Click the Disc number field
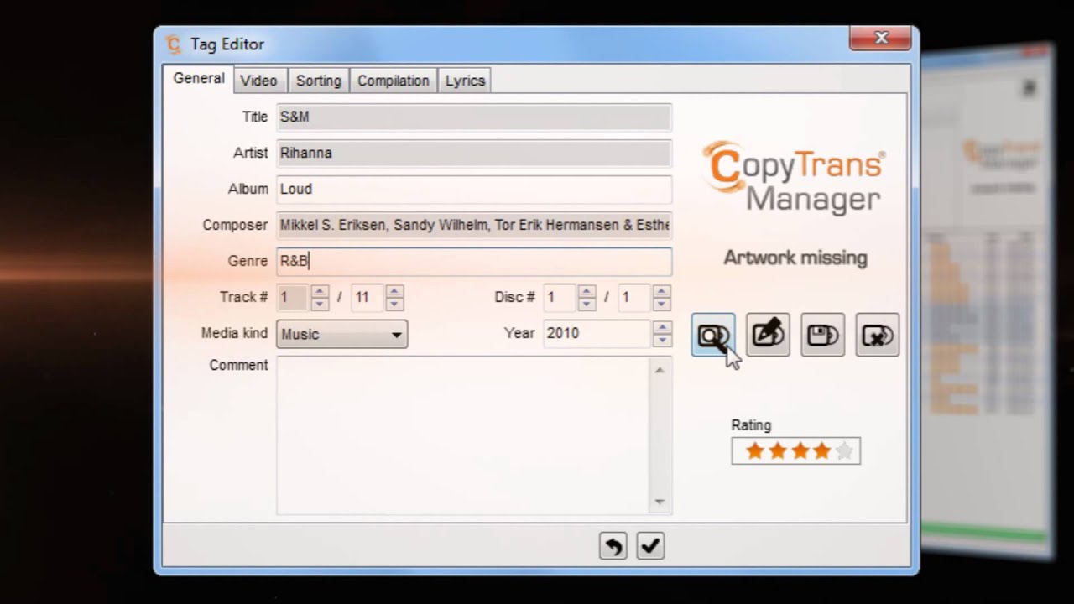 click(560, 297)
